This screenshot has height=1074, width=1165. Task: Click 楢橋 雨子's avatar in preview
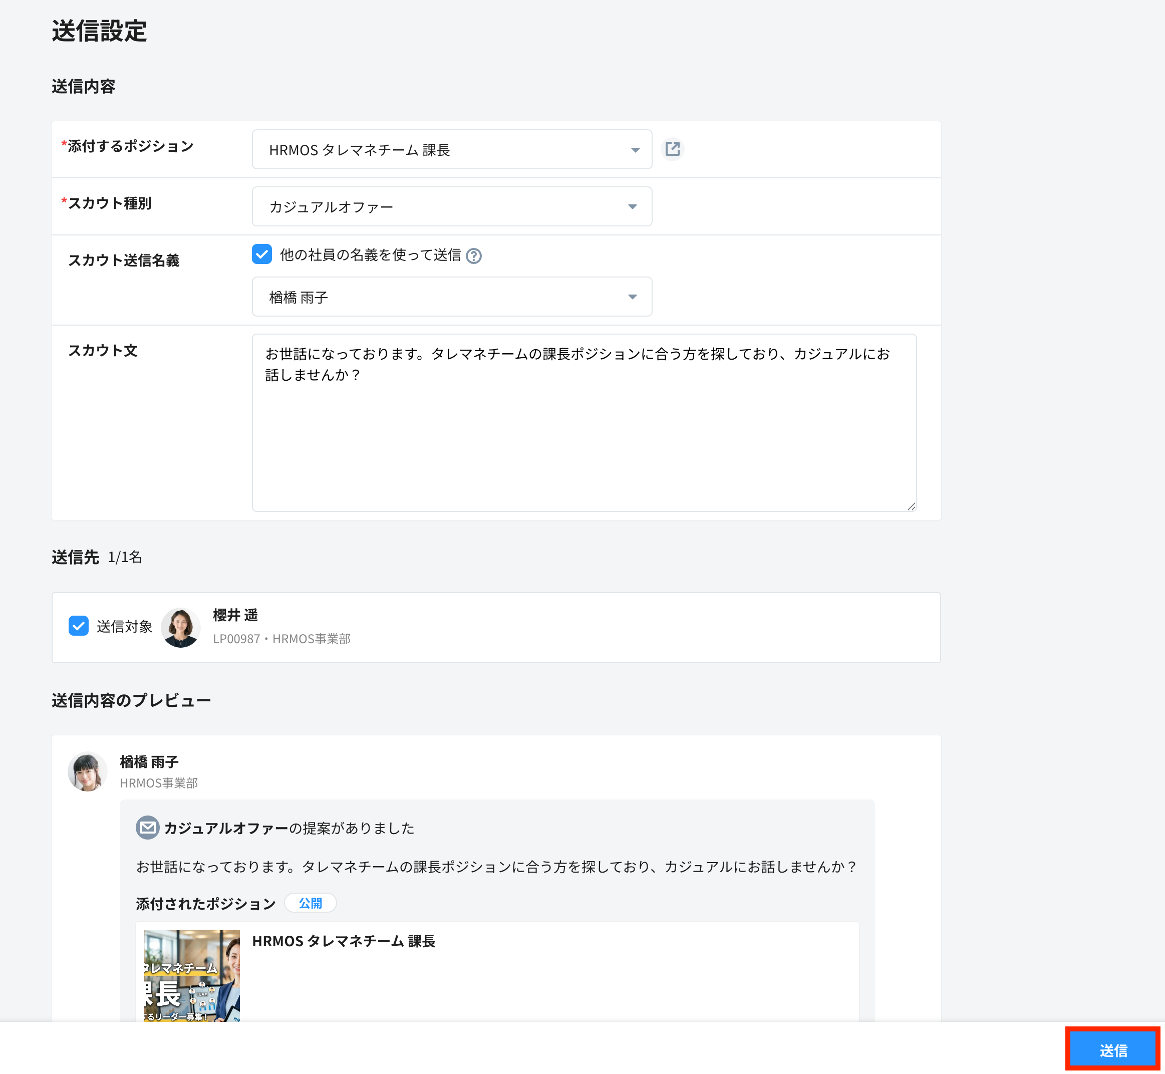tap(88, 772)
